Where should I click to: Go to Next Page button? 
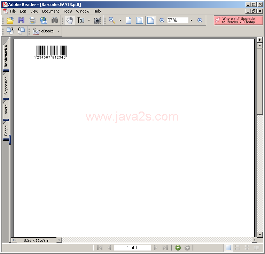156,248
